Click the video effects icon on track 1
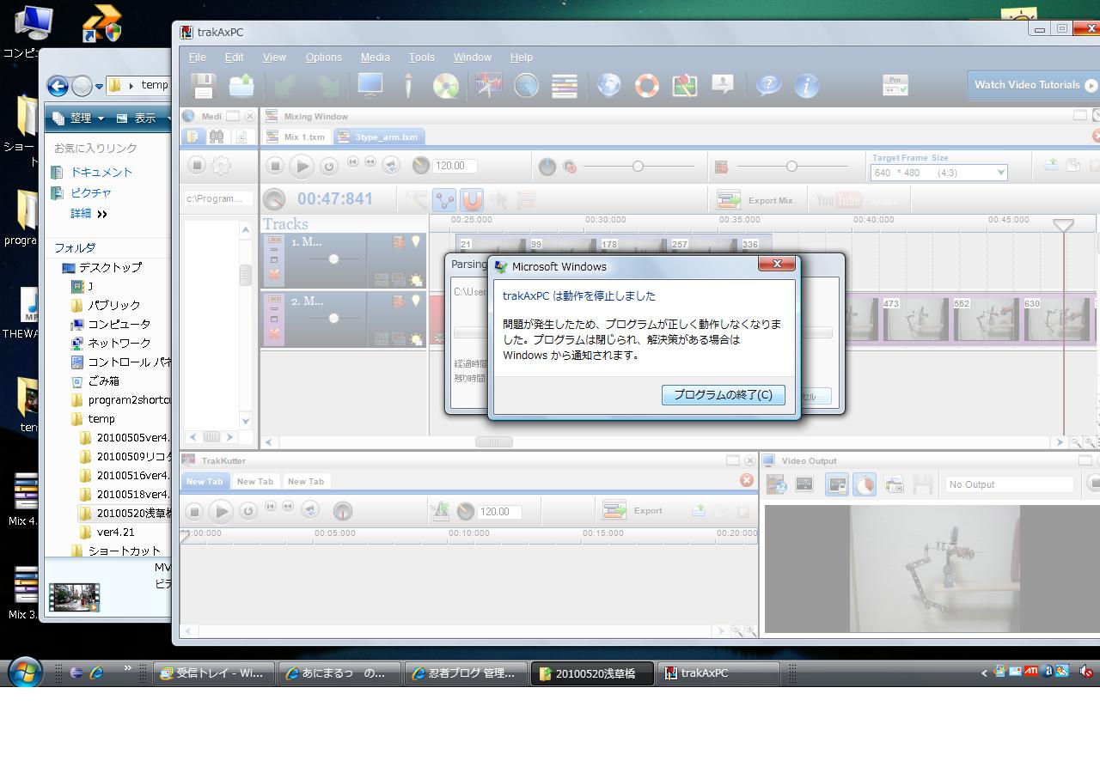1100x773 pixels. point(399,243)
